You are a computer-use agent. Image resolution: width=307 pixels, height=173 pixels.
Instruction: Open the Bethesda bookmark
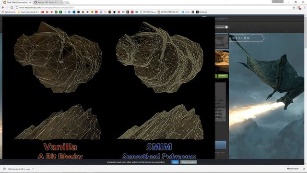click(201, 12)
